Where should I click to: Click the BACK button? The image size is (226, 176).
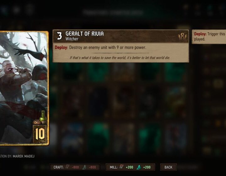(168, 167)
